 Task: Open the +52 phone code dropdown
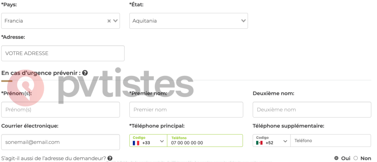285,141
